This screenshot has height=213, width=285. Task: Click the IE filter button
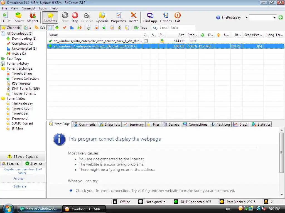pyautogui.click(x=28, y=27)
